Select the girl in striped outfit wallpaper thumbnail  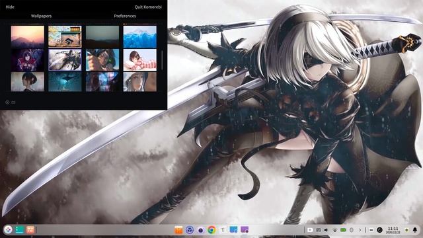click(x=139, y=60)
